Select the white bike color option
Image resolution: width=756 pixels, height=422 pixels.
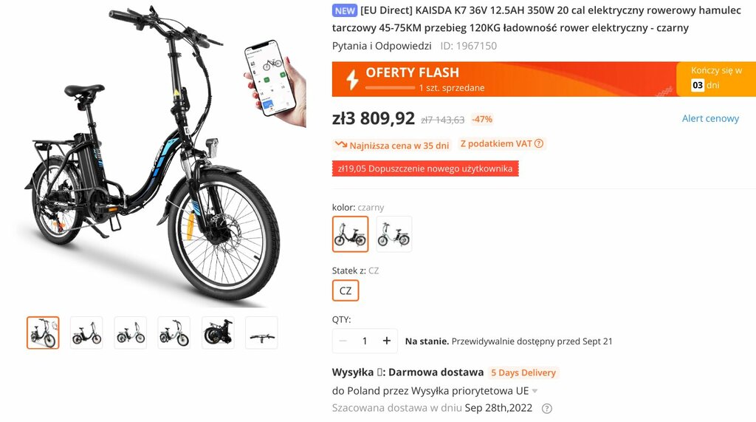[394, 234]
